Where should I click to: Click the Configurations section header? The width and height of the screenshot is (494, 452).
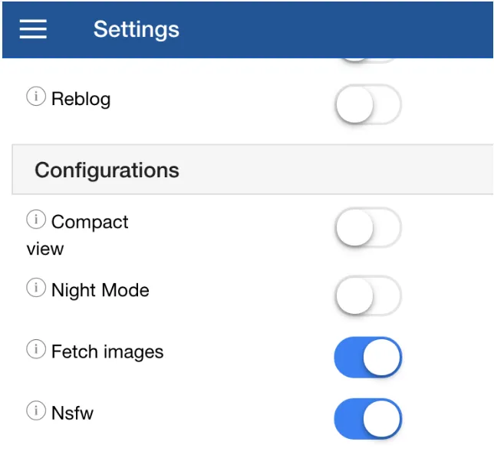click(252, 170)
